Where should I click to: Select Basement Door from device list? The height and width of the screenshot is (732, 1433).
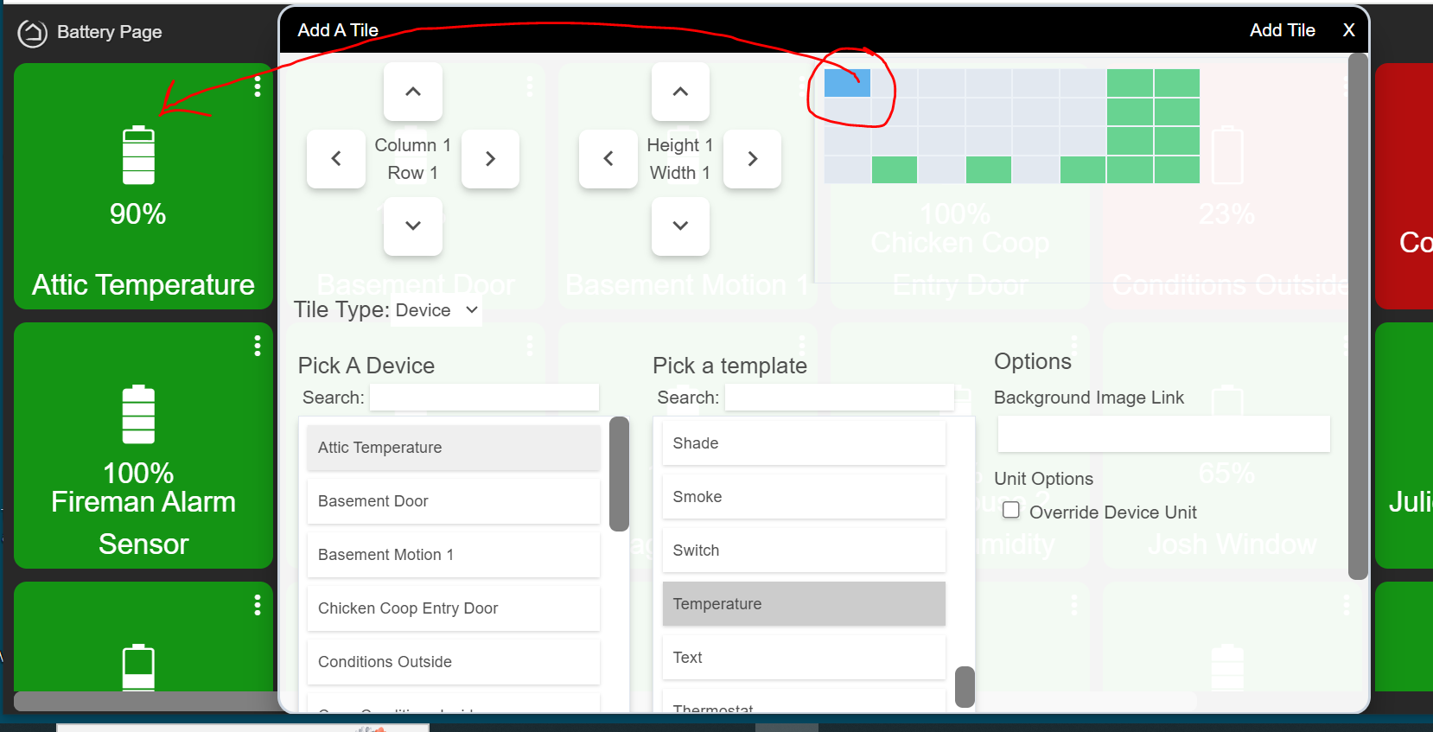[x=453, y=501]
